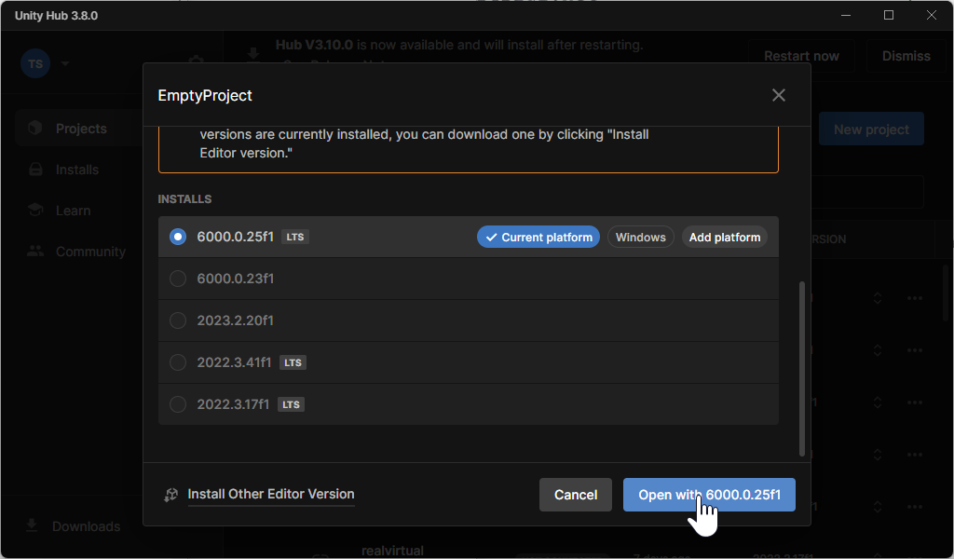Click the TS account avatar
This screenshot has width=954, height=559.
click(35, 64)
